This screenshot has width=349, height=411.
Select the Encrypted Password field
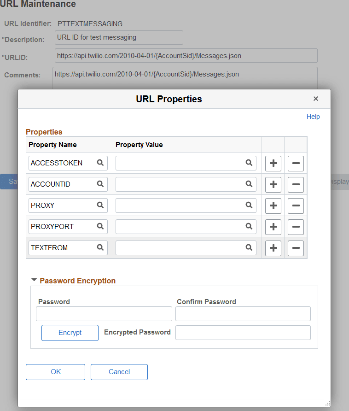point(243,332)
